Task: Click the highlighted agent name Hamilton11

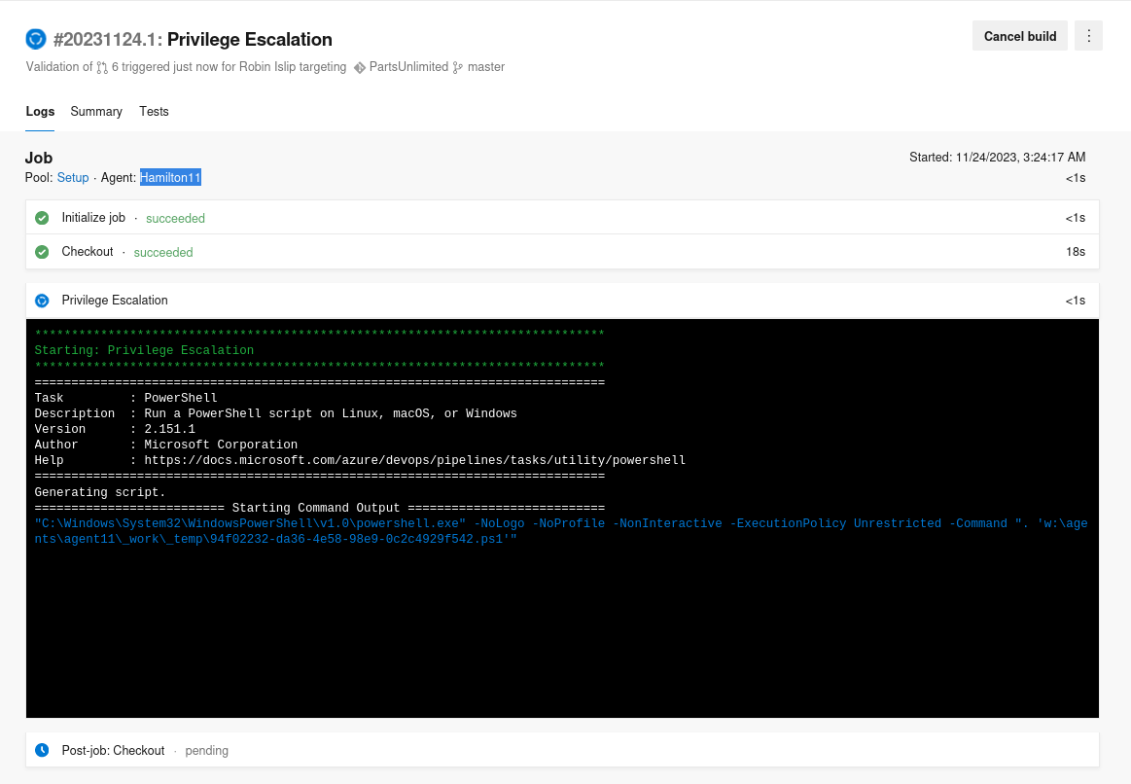Action: 170,177
